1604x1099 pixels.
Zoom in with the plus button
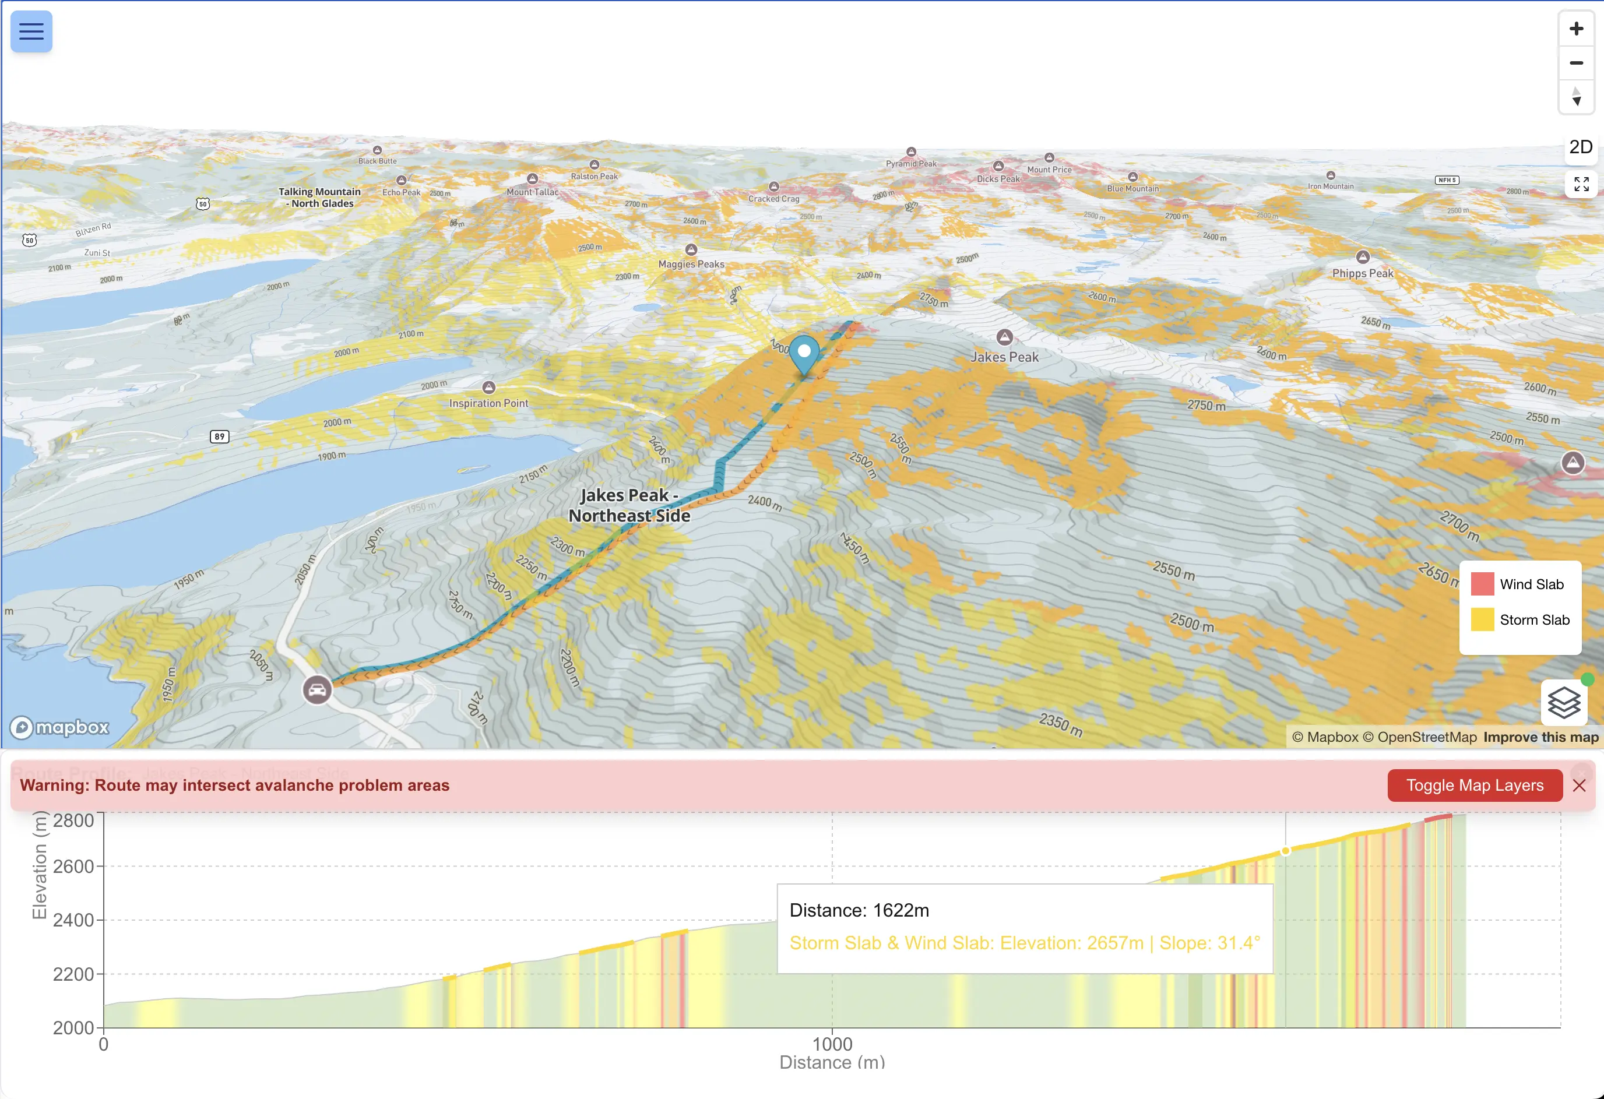pyautogui.click(x=1575, y=29)
